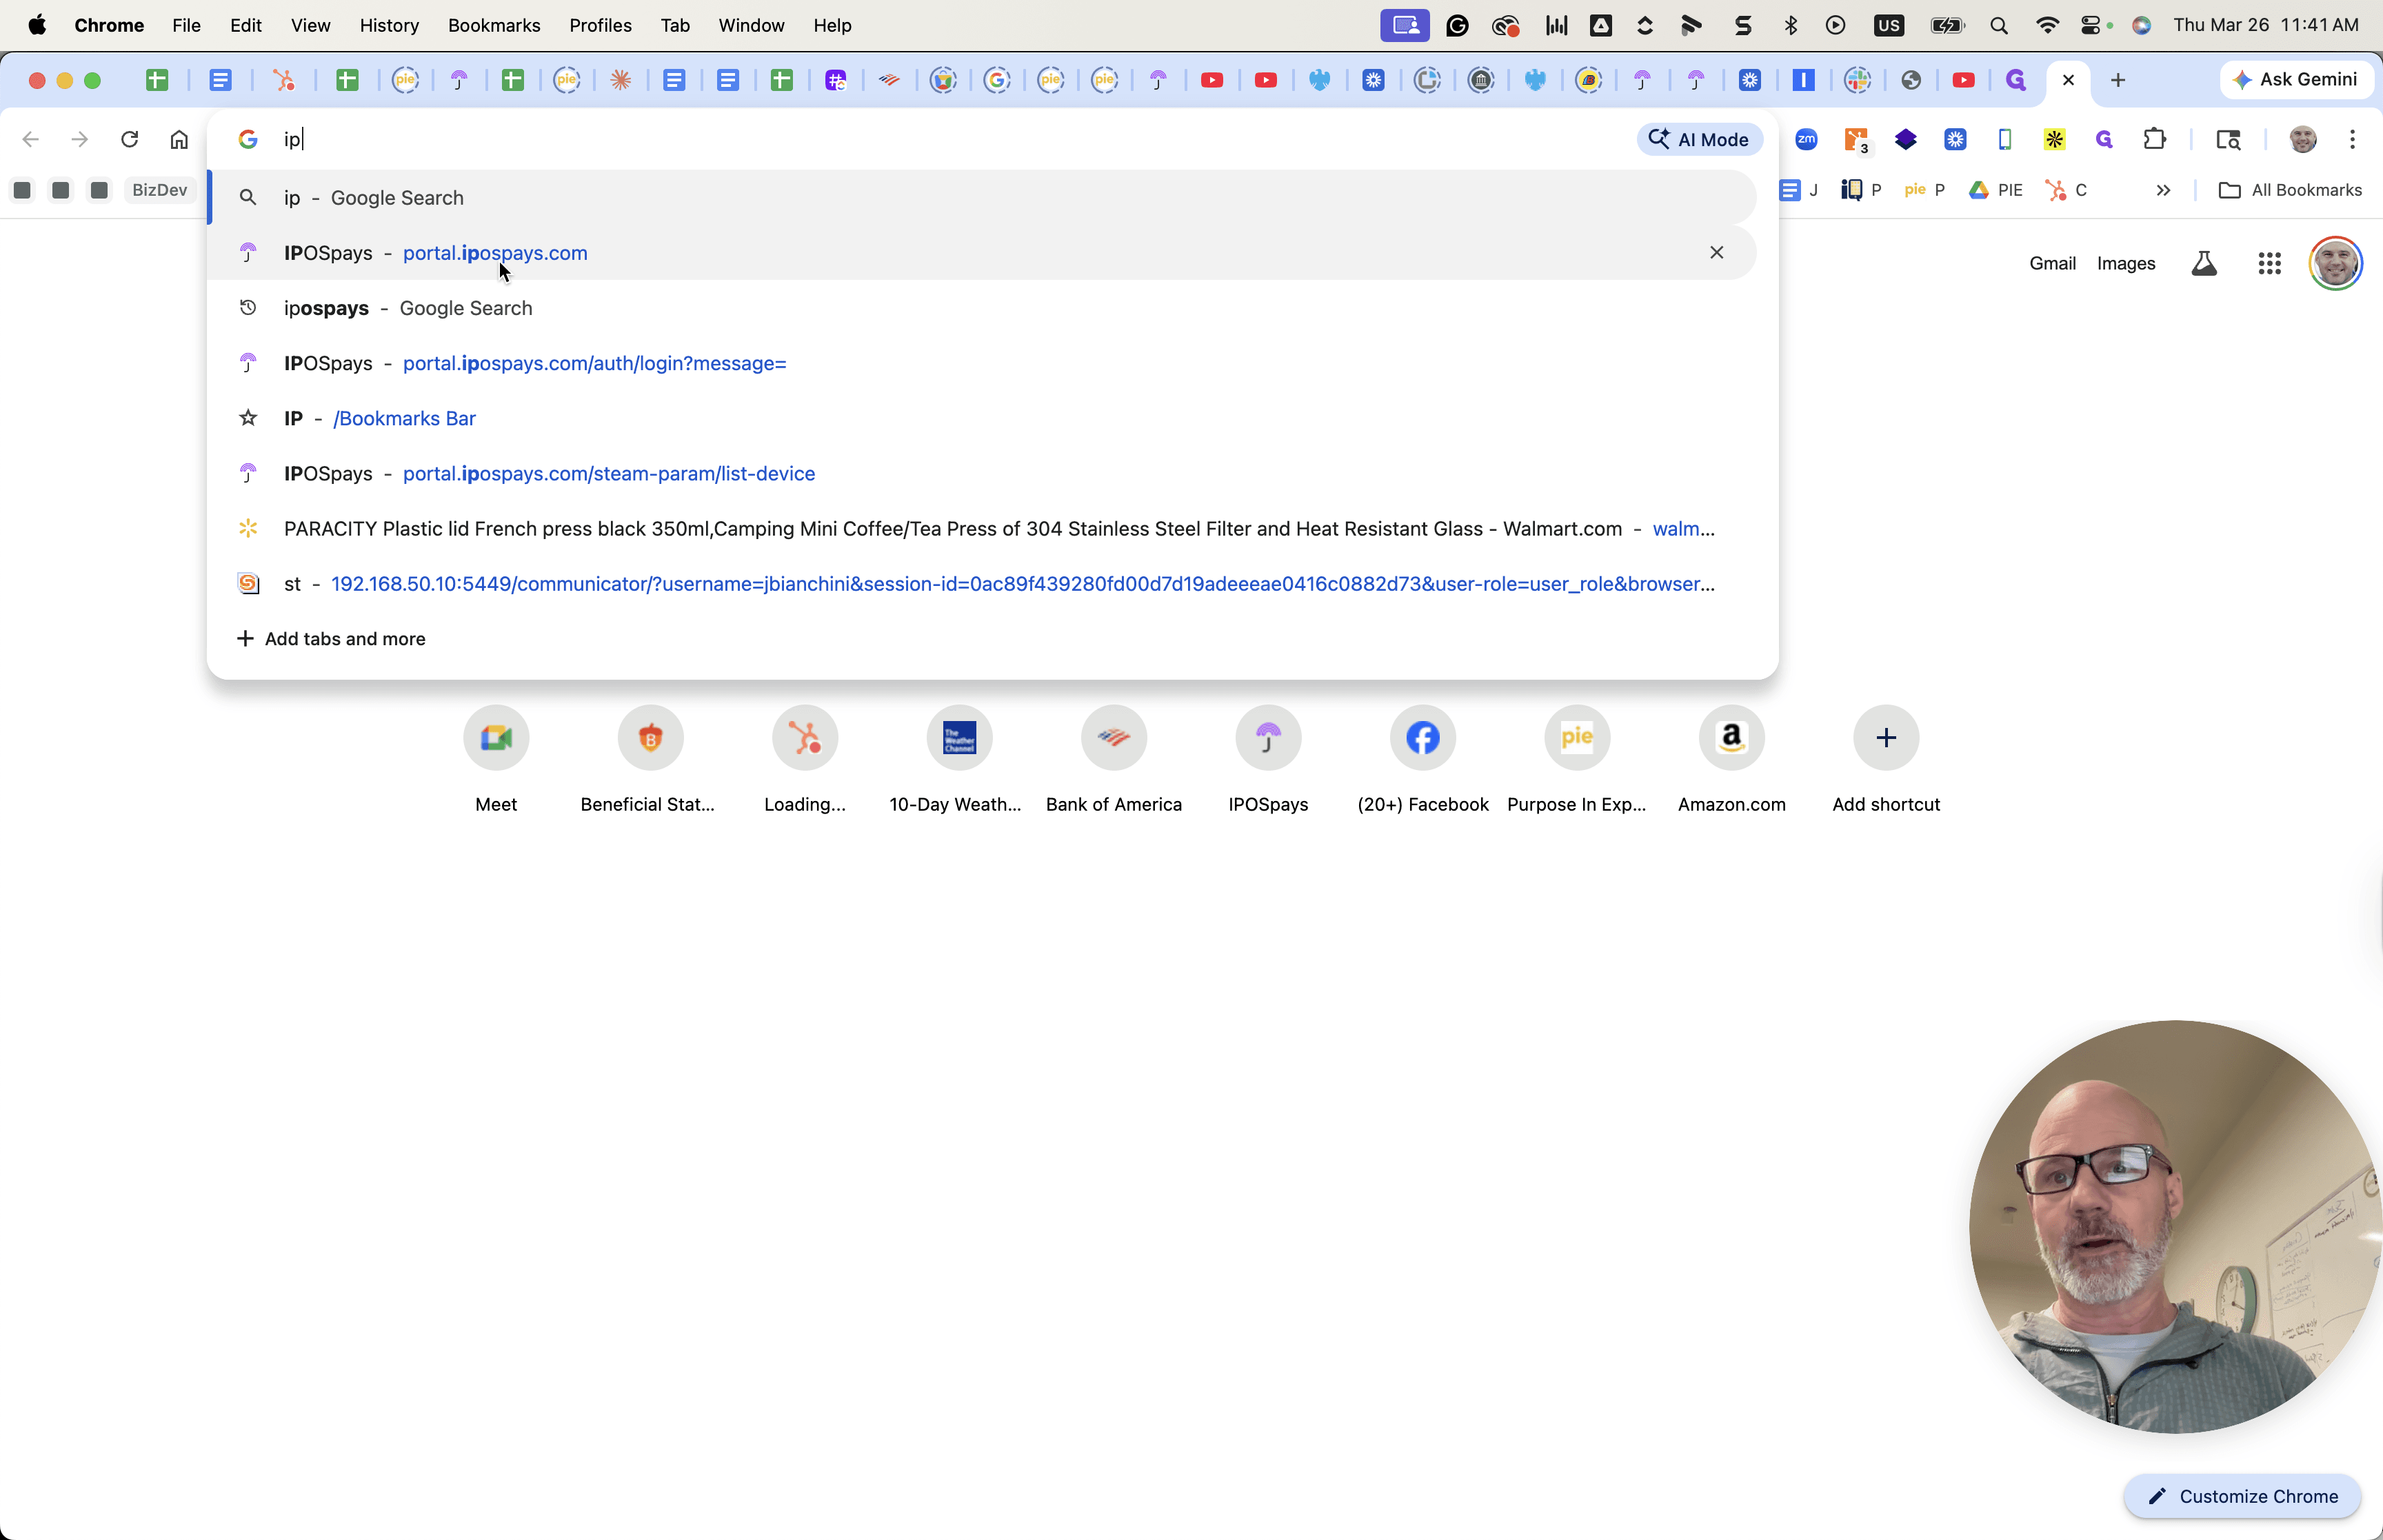Open the Grammarly menu bar icon
The width and height of the screenshot is (2383, 1540).
point(1457,25)
